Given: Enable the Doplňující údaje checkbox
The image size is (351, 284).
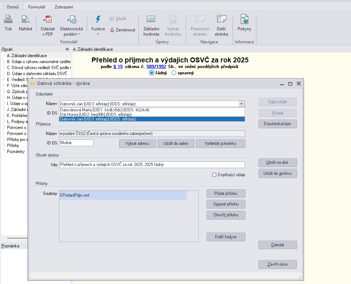Looking at the screenshot, I should 214,175.
